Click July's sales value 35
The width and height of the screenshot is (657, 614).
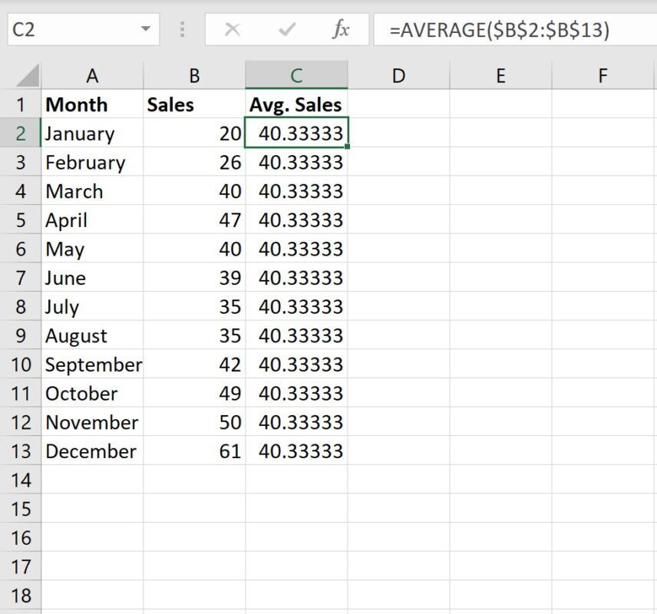point(194,307)
